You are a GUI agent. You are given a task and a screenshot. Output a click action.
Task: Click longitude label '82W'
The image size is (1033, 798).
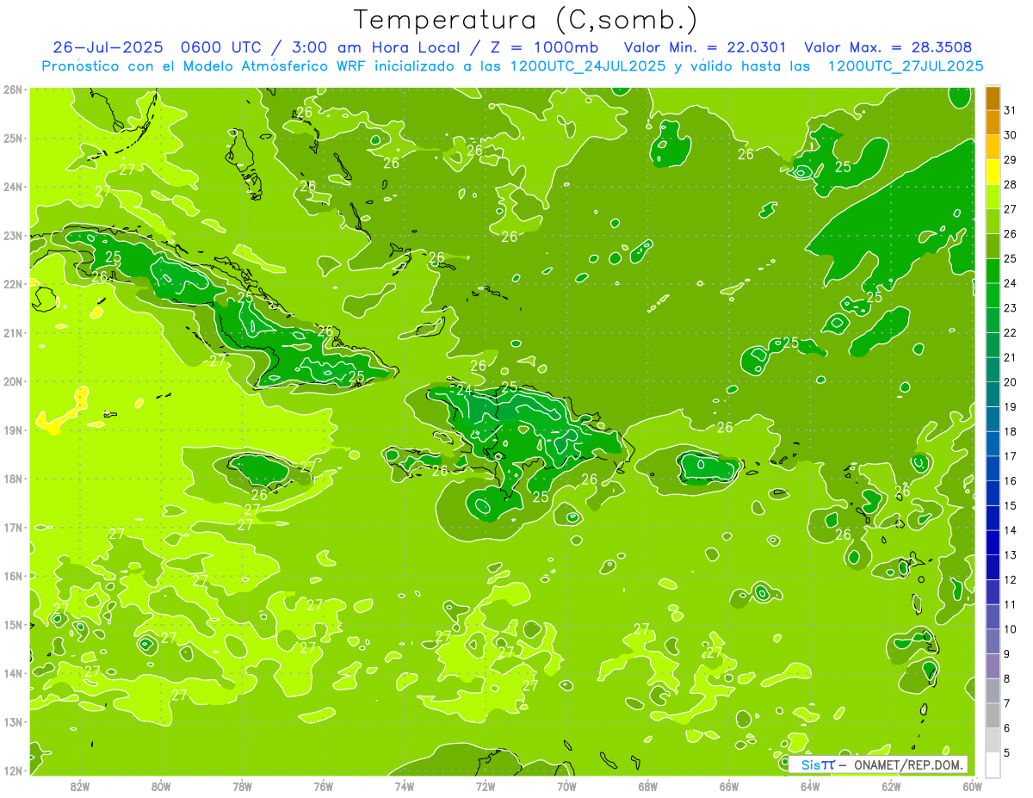[x=79, y=787]
